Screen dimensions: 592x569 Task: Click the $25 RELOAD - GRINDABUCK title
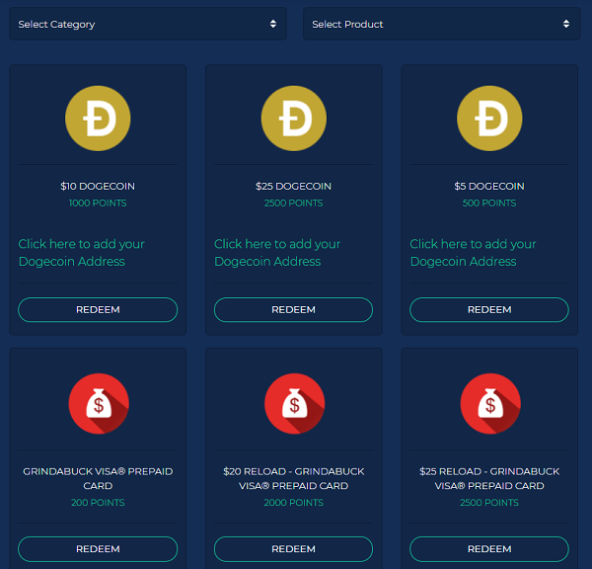[x=489, y=478]
